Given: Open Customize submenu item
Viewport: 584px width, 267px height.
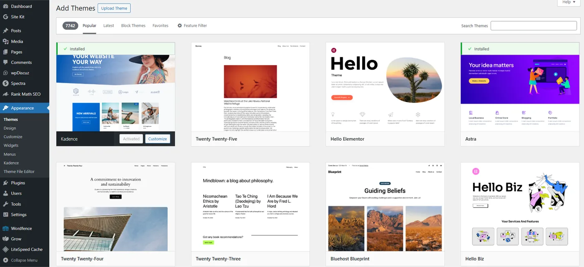Looking at the screenshot, I should [13, 137].
